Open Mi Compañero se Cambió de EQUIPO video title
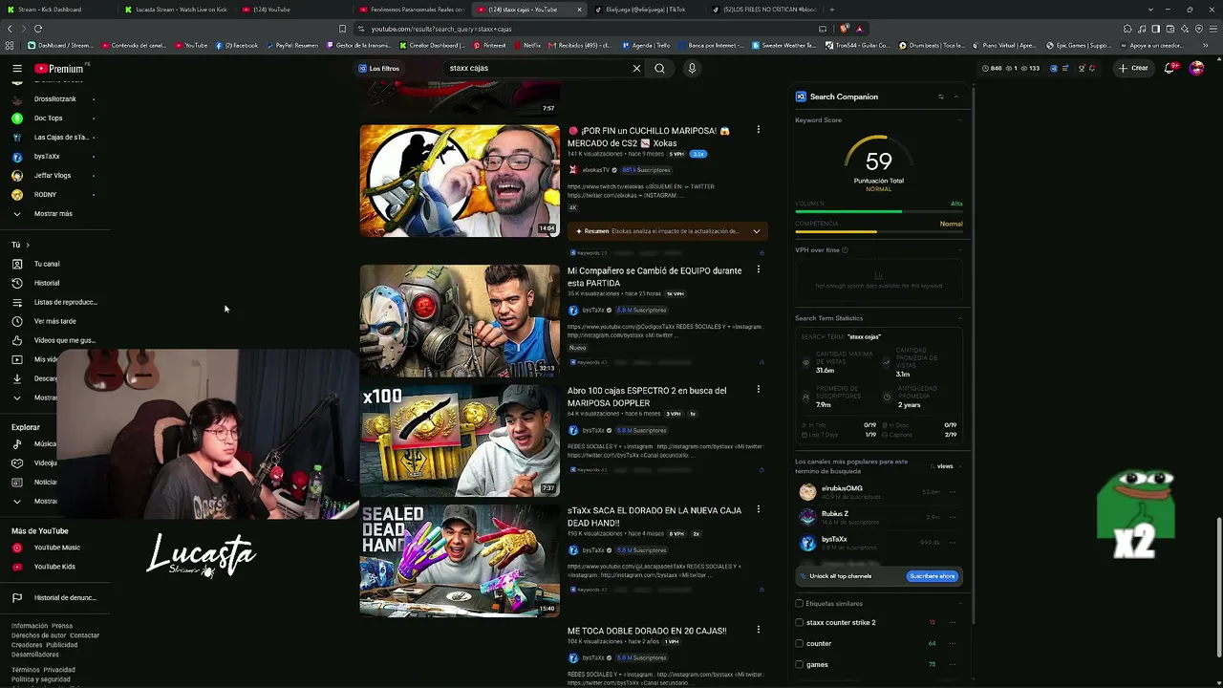Screen dimensions: 1223x688 [654, 277]
